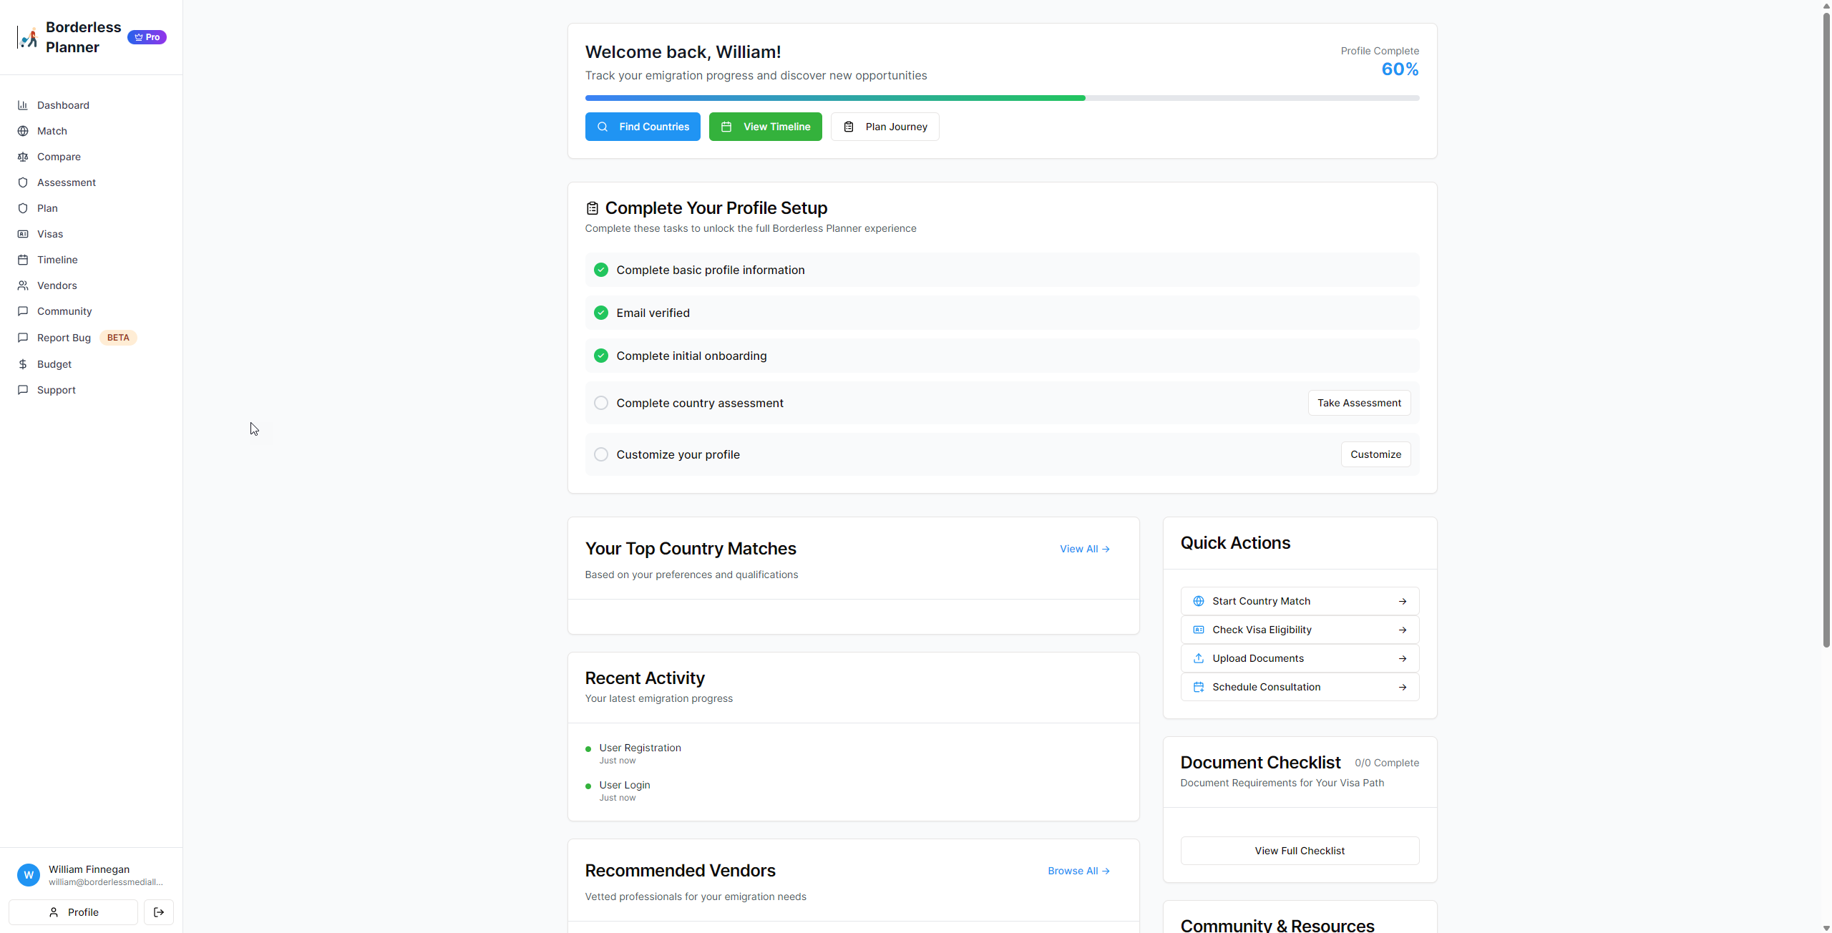Click the upload icon in Upload Documents
The height and width of the screenshot is (933, 1832).
[x=1199, y=658]
